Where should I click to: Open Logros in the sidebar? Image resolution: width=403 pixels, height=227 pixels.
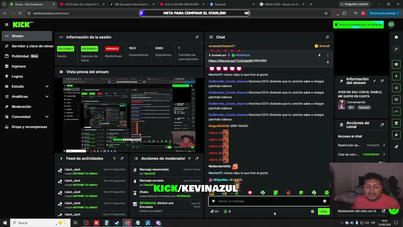pos(27,76)
